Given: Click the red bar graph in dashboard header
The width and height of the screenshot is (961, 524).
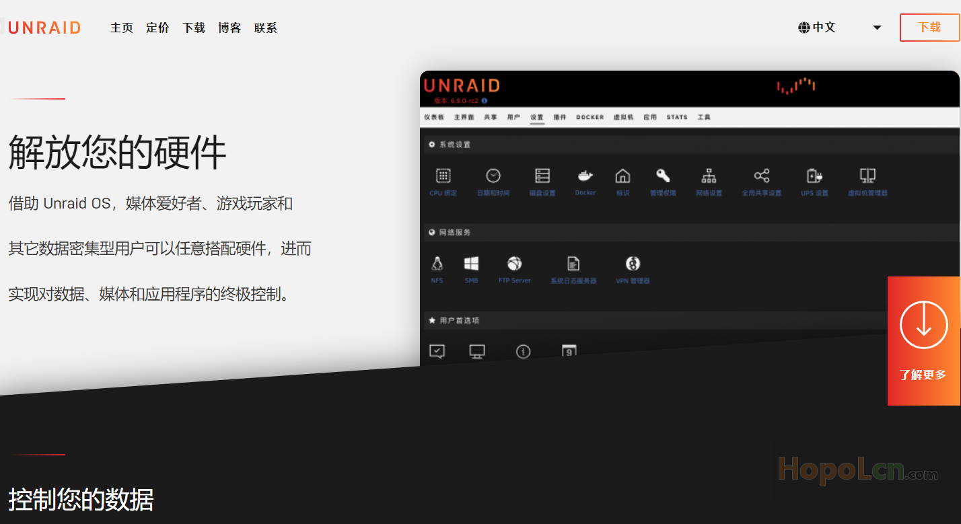Looking at the screenshot, I should [796, 86].
